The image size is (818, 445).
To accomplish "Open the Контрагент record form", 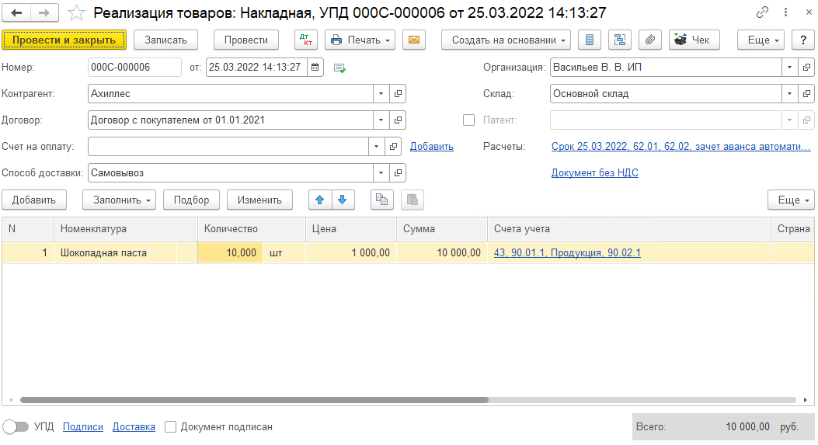I will 398,93.
